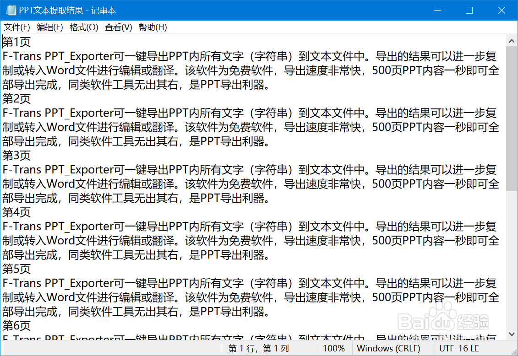Viewport: 518px width, 356px height.
Task: Open the 查看(V) menu
Action: (118, 27)
